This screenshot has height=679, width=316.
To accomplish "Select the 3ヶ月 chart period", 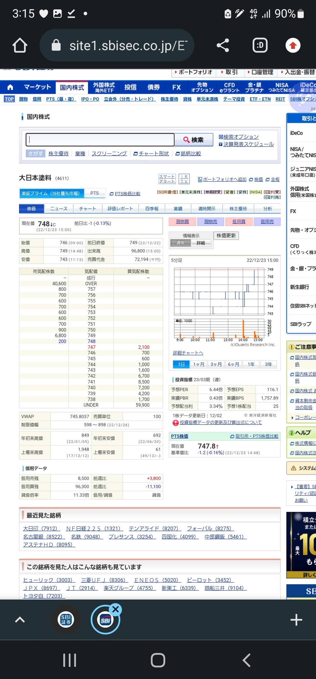I will coord(216,364).
